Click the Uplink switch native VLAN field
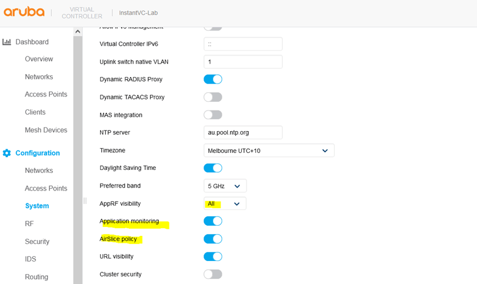The height and width of the screenshot is (284, 477). 243,62
